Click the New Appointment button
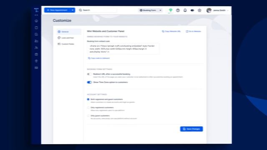 [57, 10]
